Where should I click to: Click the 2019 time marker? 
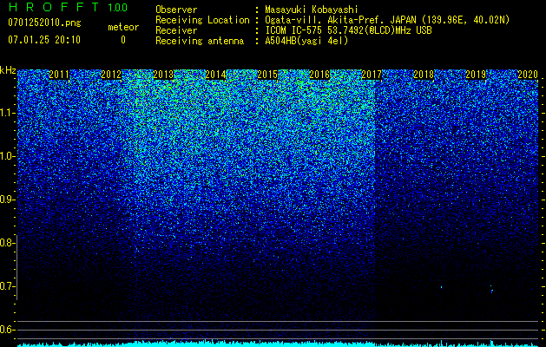click(476, 74)
